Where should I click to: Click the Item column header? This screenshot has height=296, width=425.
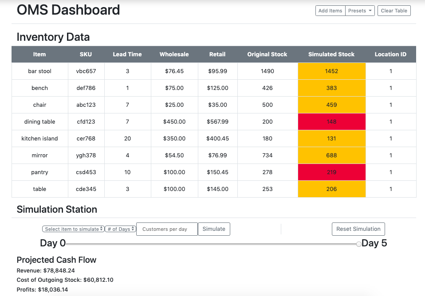[39, 54]
